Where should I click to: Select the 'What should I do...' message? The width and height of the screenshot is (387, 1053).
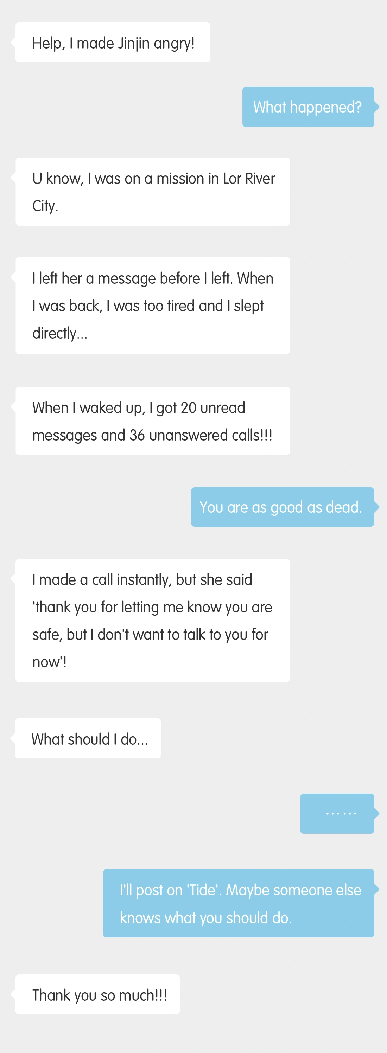[x=88, y=739]
